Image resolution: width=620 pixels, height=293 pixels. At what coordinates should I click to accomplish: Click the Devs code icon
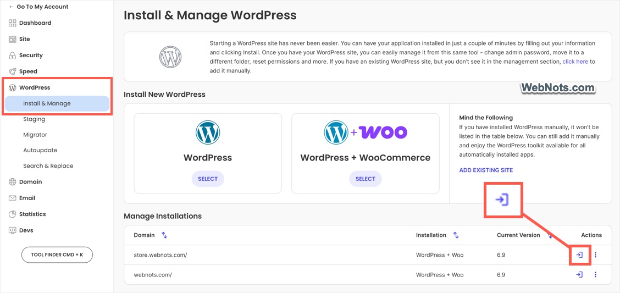[x=12, y=230]
